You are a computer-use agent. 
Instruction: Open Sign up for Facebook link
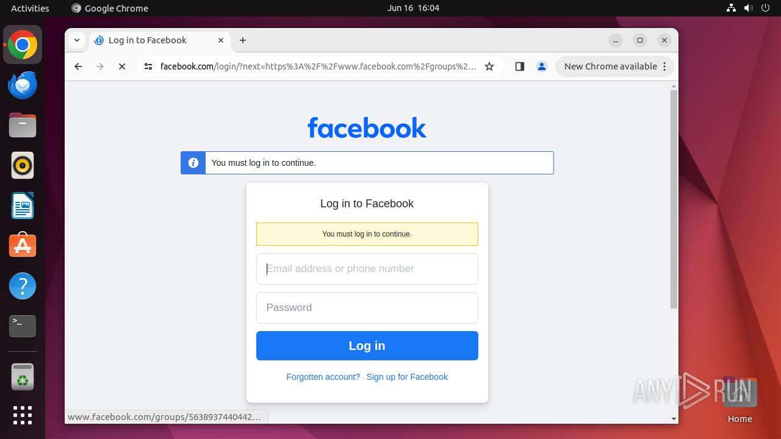(x=407, y=377)
